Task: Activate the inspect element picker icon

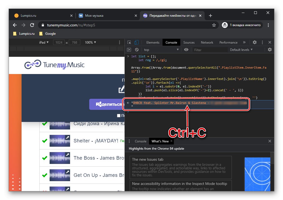Action: (129, 42)
